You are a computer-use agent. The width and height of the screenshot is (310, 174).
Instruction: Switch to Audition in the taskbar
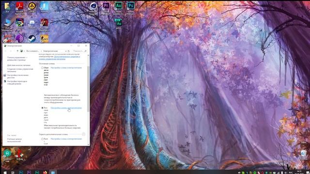click(x=37, y=172)
